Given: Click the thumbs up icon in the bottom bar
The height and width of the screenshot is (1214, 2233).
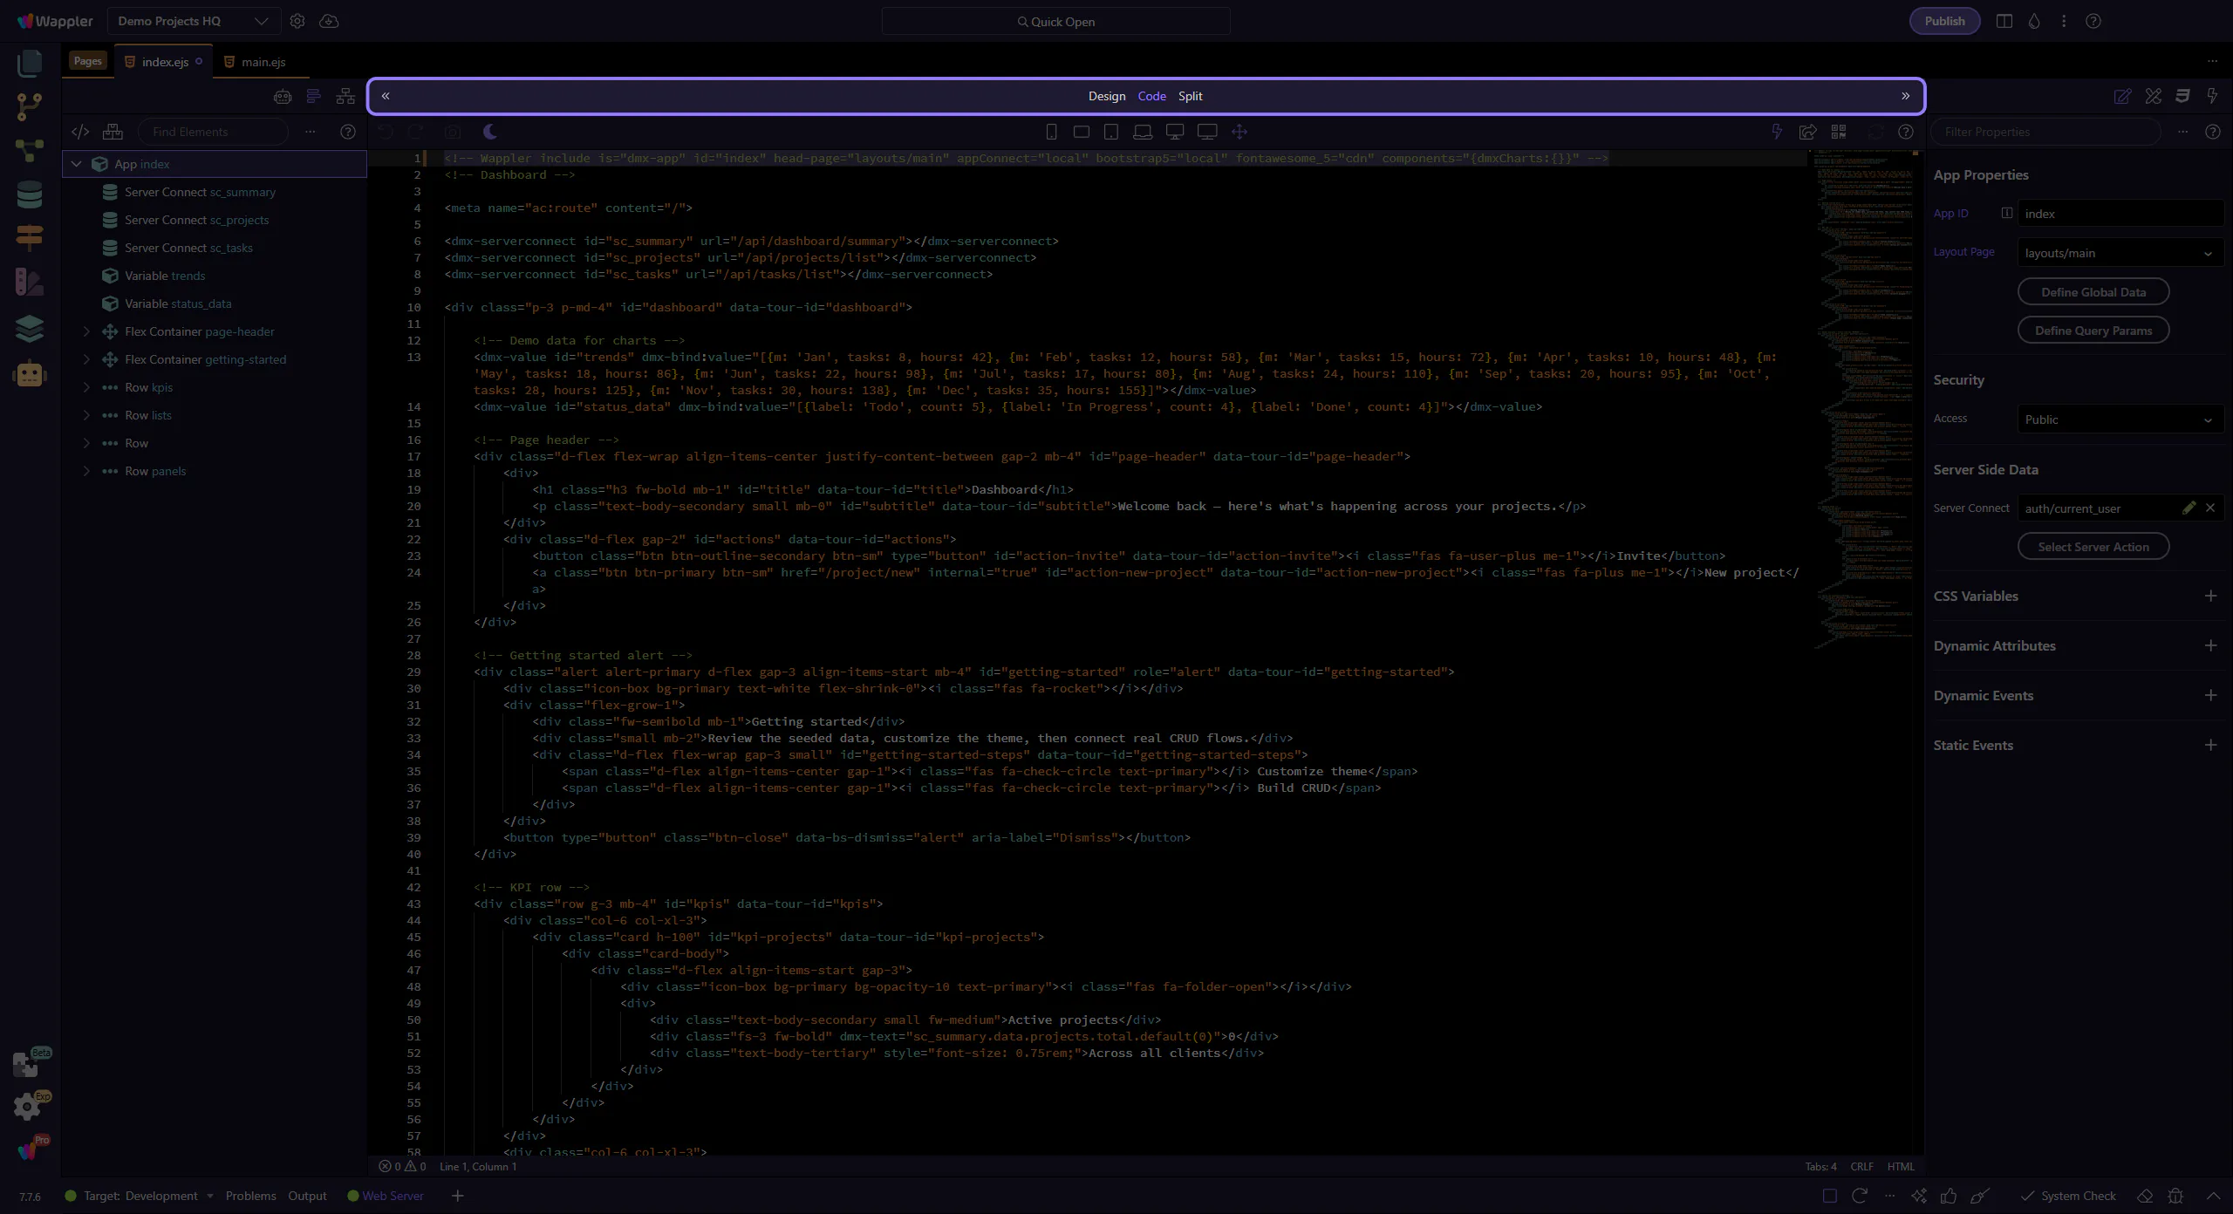Looking at the screenshot, I should tap(1949, 1196).
